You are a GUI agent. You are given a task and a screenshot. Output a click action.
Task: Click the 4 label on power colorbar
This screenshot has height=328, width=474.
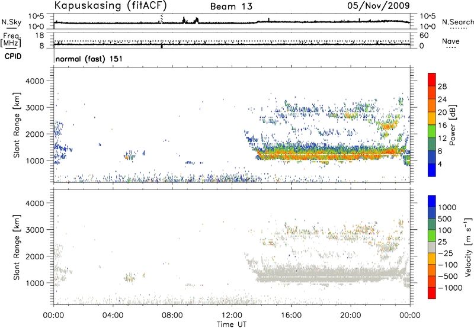440,164
